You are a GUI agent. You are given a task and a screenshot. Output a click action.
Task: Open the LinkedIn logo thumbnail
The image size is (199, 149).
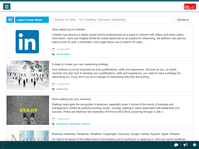pyautogui.click(x=27, y=42)
